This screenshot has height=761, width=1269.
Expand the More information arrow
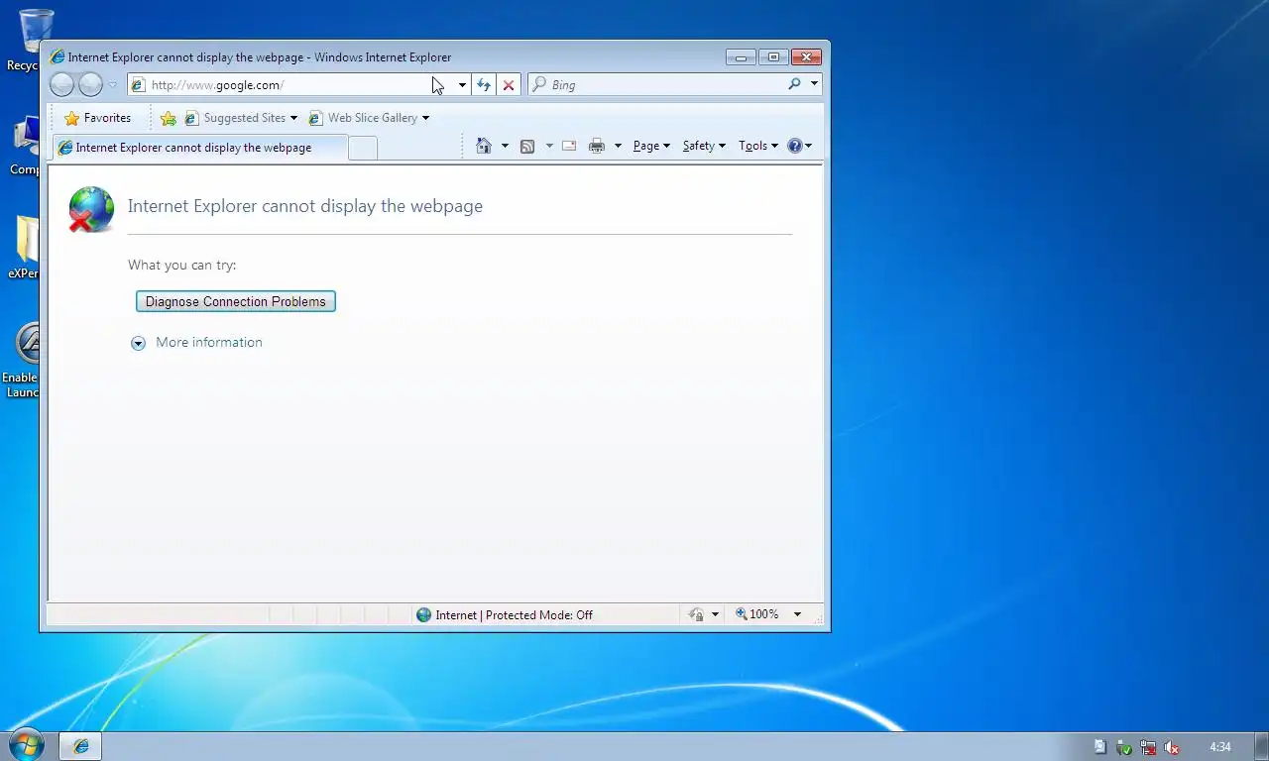138,343
